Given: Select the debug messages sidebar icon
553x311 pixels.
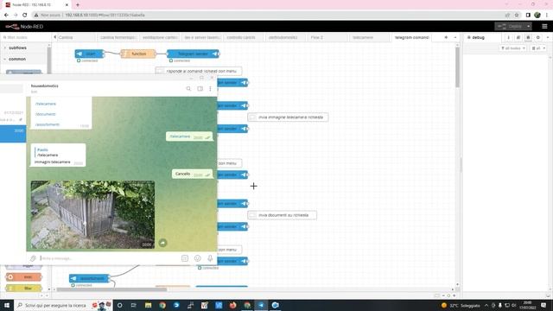Looking at the screenshot, I should click(528, 37).
